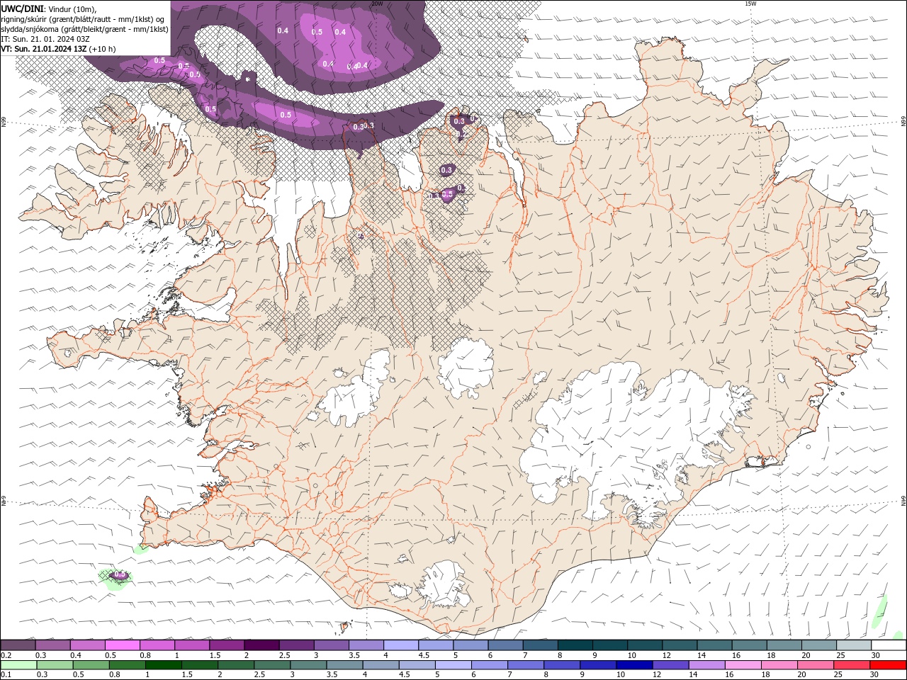Pick upper scale pale grey swatch at 25
The height and width of the screenshot is (680, 907).
click(854, 645)
